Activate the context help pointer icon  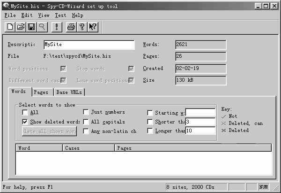click(x=93, y=27)
